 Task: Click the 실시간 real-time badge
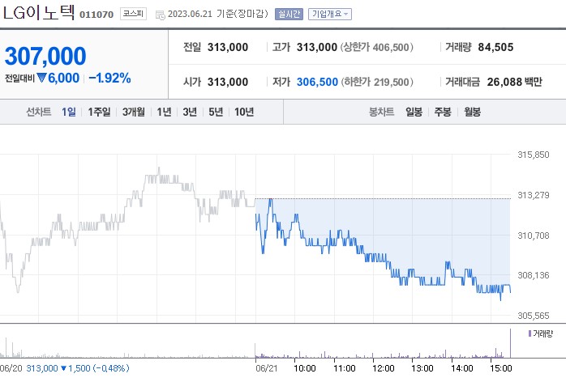tap(289, 14)
